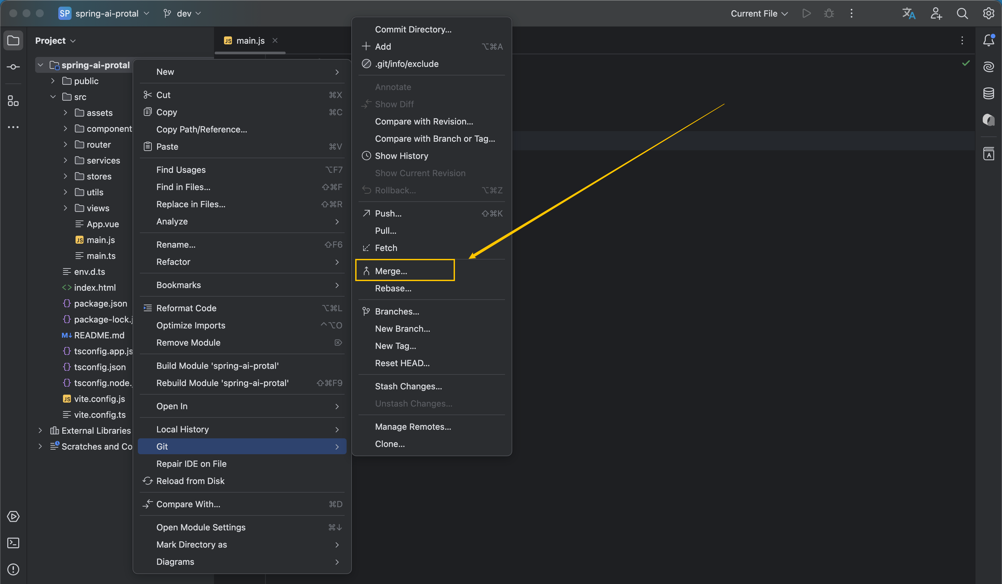The width and height of the screenshot is (1002, 584).
Task: Open the Current File run configuration dropdown
Action: [759, 14]
